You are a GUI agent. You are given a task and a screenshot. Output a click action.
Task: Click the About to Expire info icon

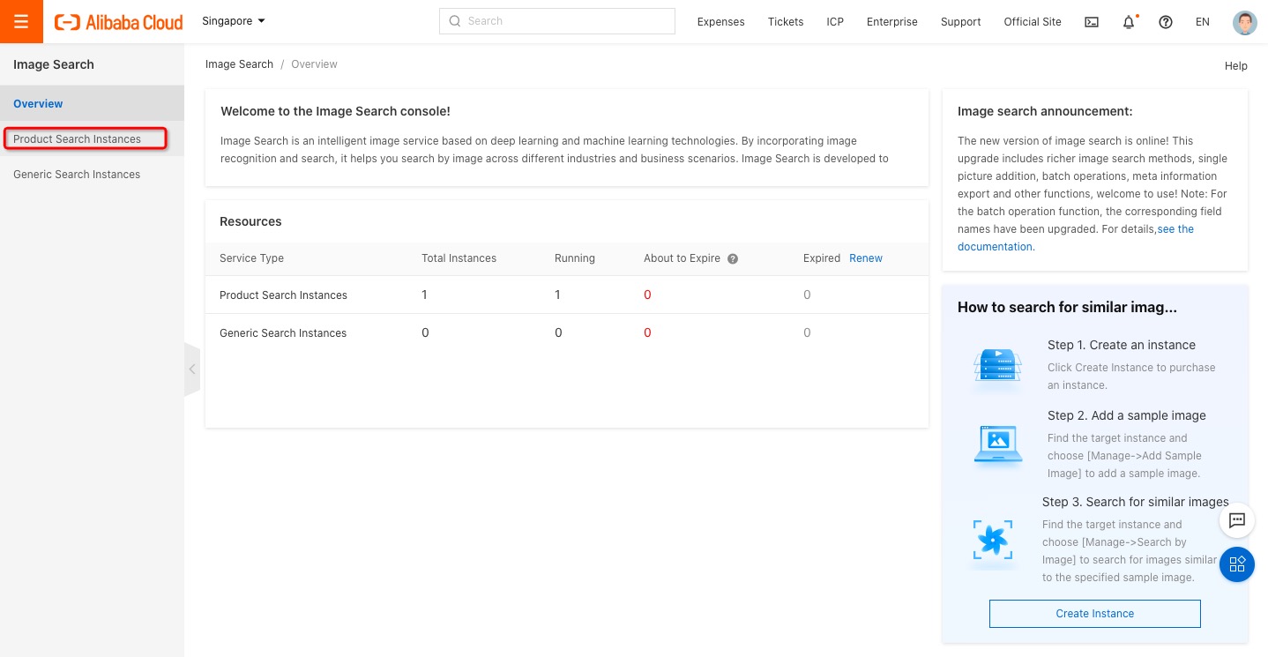(733, 259)
